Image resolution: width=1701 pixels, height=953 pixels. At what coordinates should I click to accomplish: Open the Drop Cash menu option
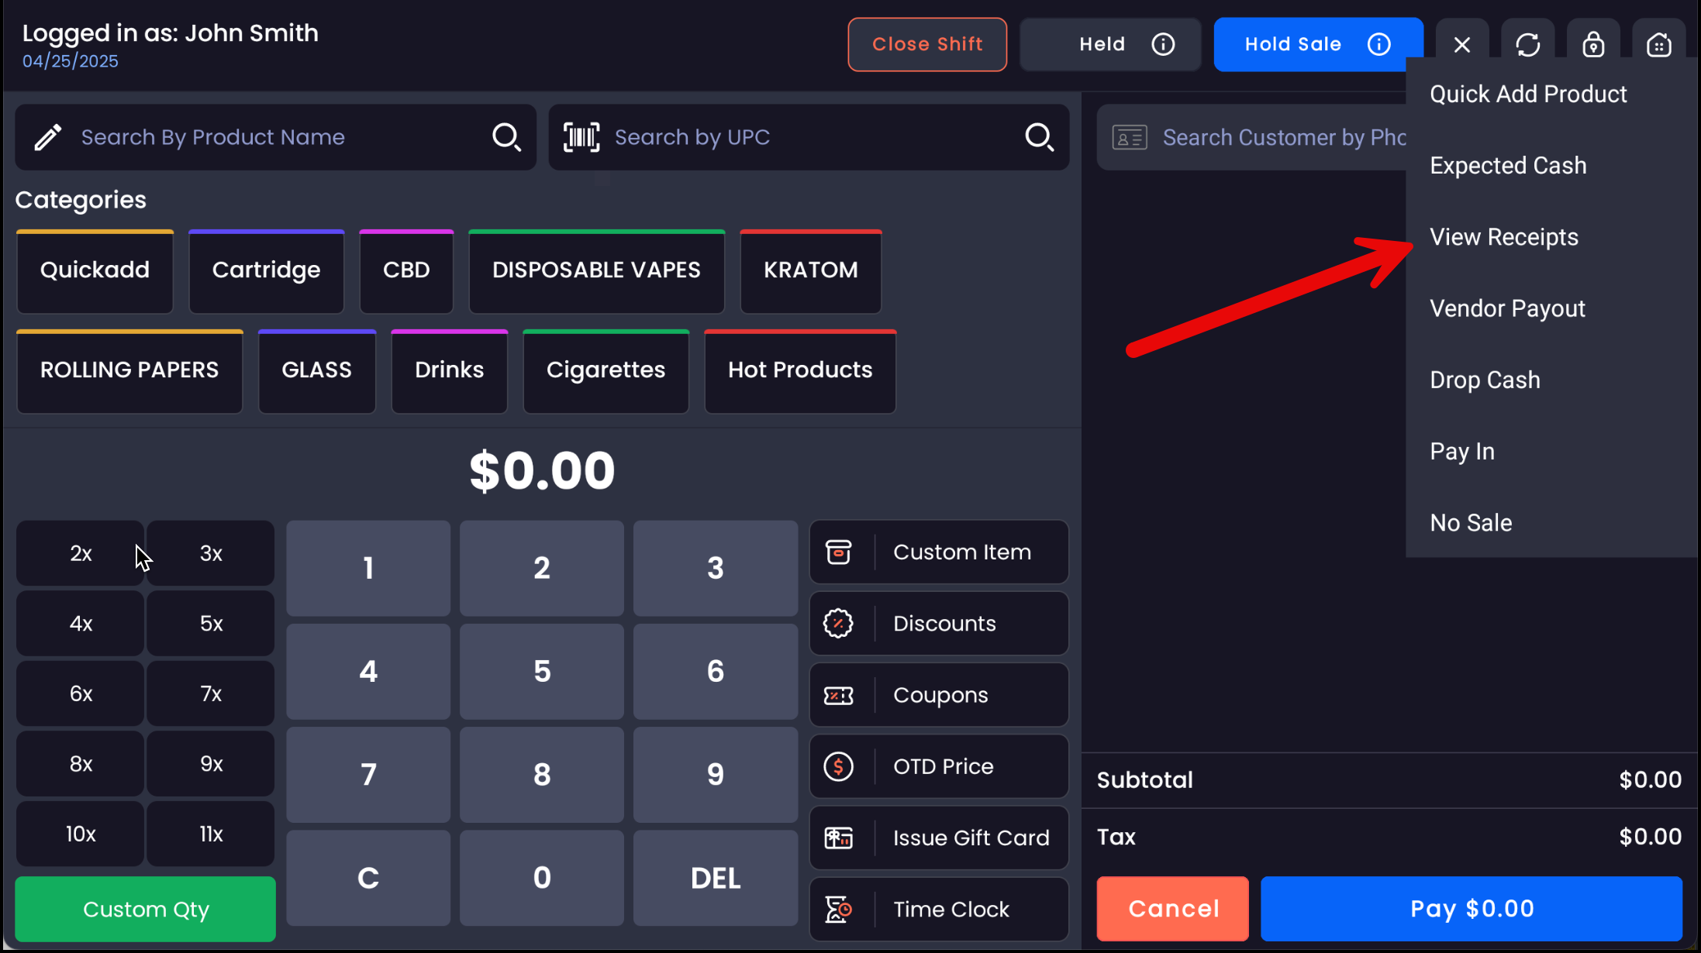click(1484, 380)
